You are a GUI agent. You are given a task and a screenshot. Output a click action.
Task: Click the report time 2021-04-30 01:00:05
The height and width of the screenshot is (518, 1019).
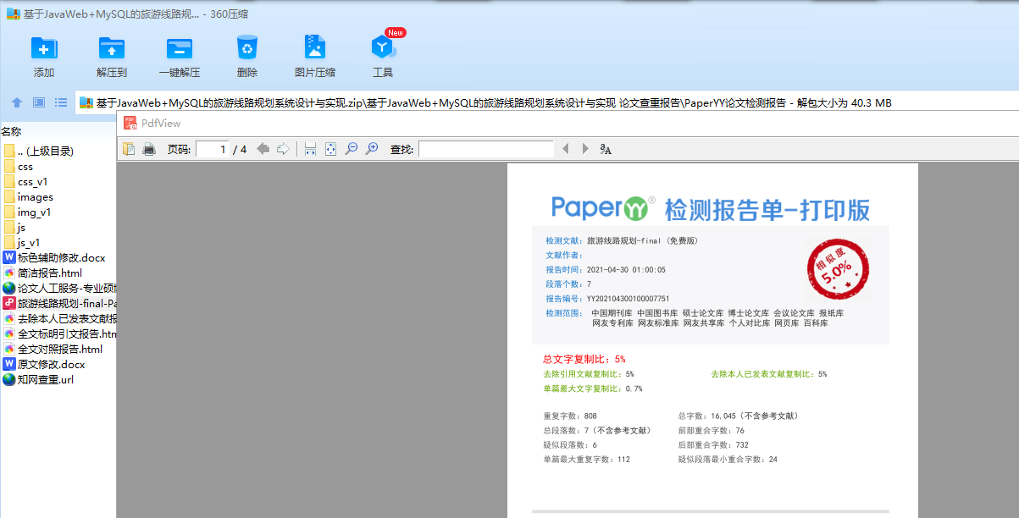point(626,270)
